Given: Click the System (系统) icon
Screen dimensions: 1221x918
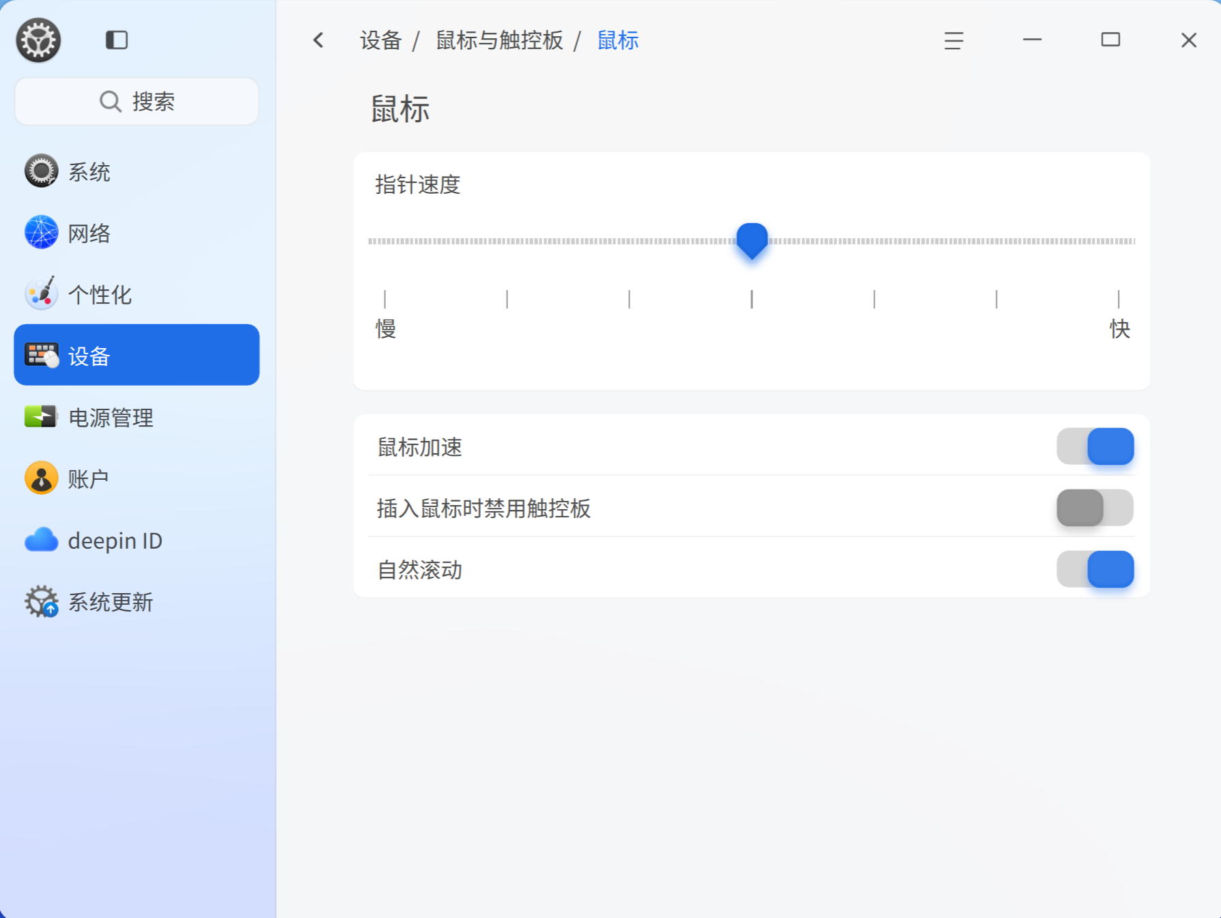Looking at the screenshot, I should [41, 171].
